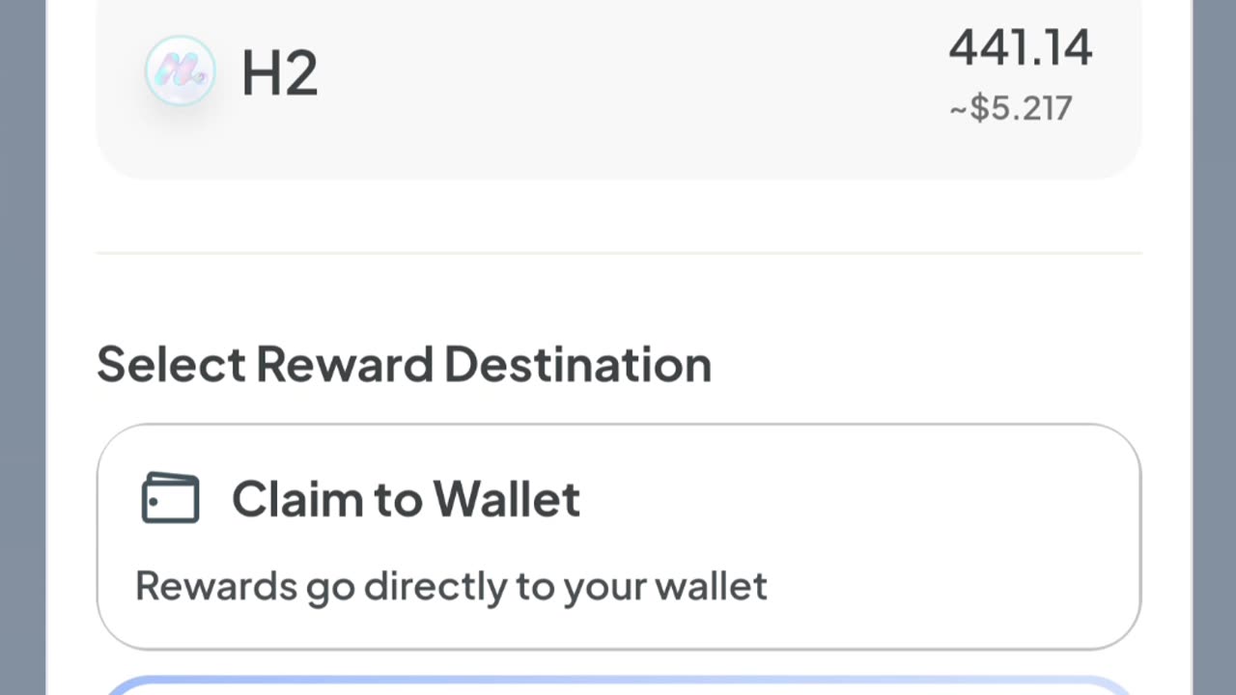Click the word "Destination" in the section heading
Screen dimensions: 1236x695
(577, 365)
